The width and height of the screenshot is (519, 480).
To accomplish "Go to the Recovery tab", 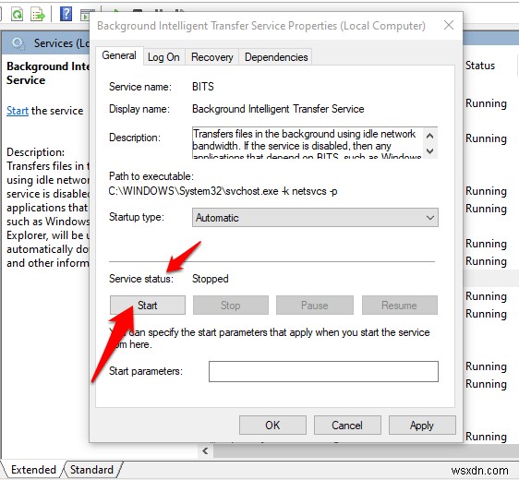I will [212, 57].
